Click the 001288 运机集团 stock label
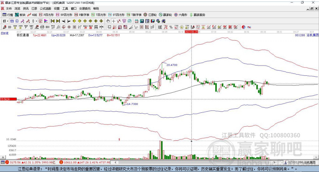 tap(307, 35)
